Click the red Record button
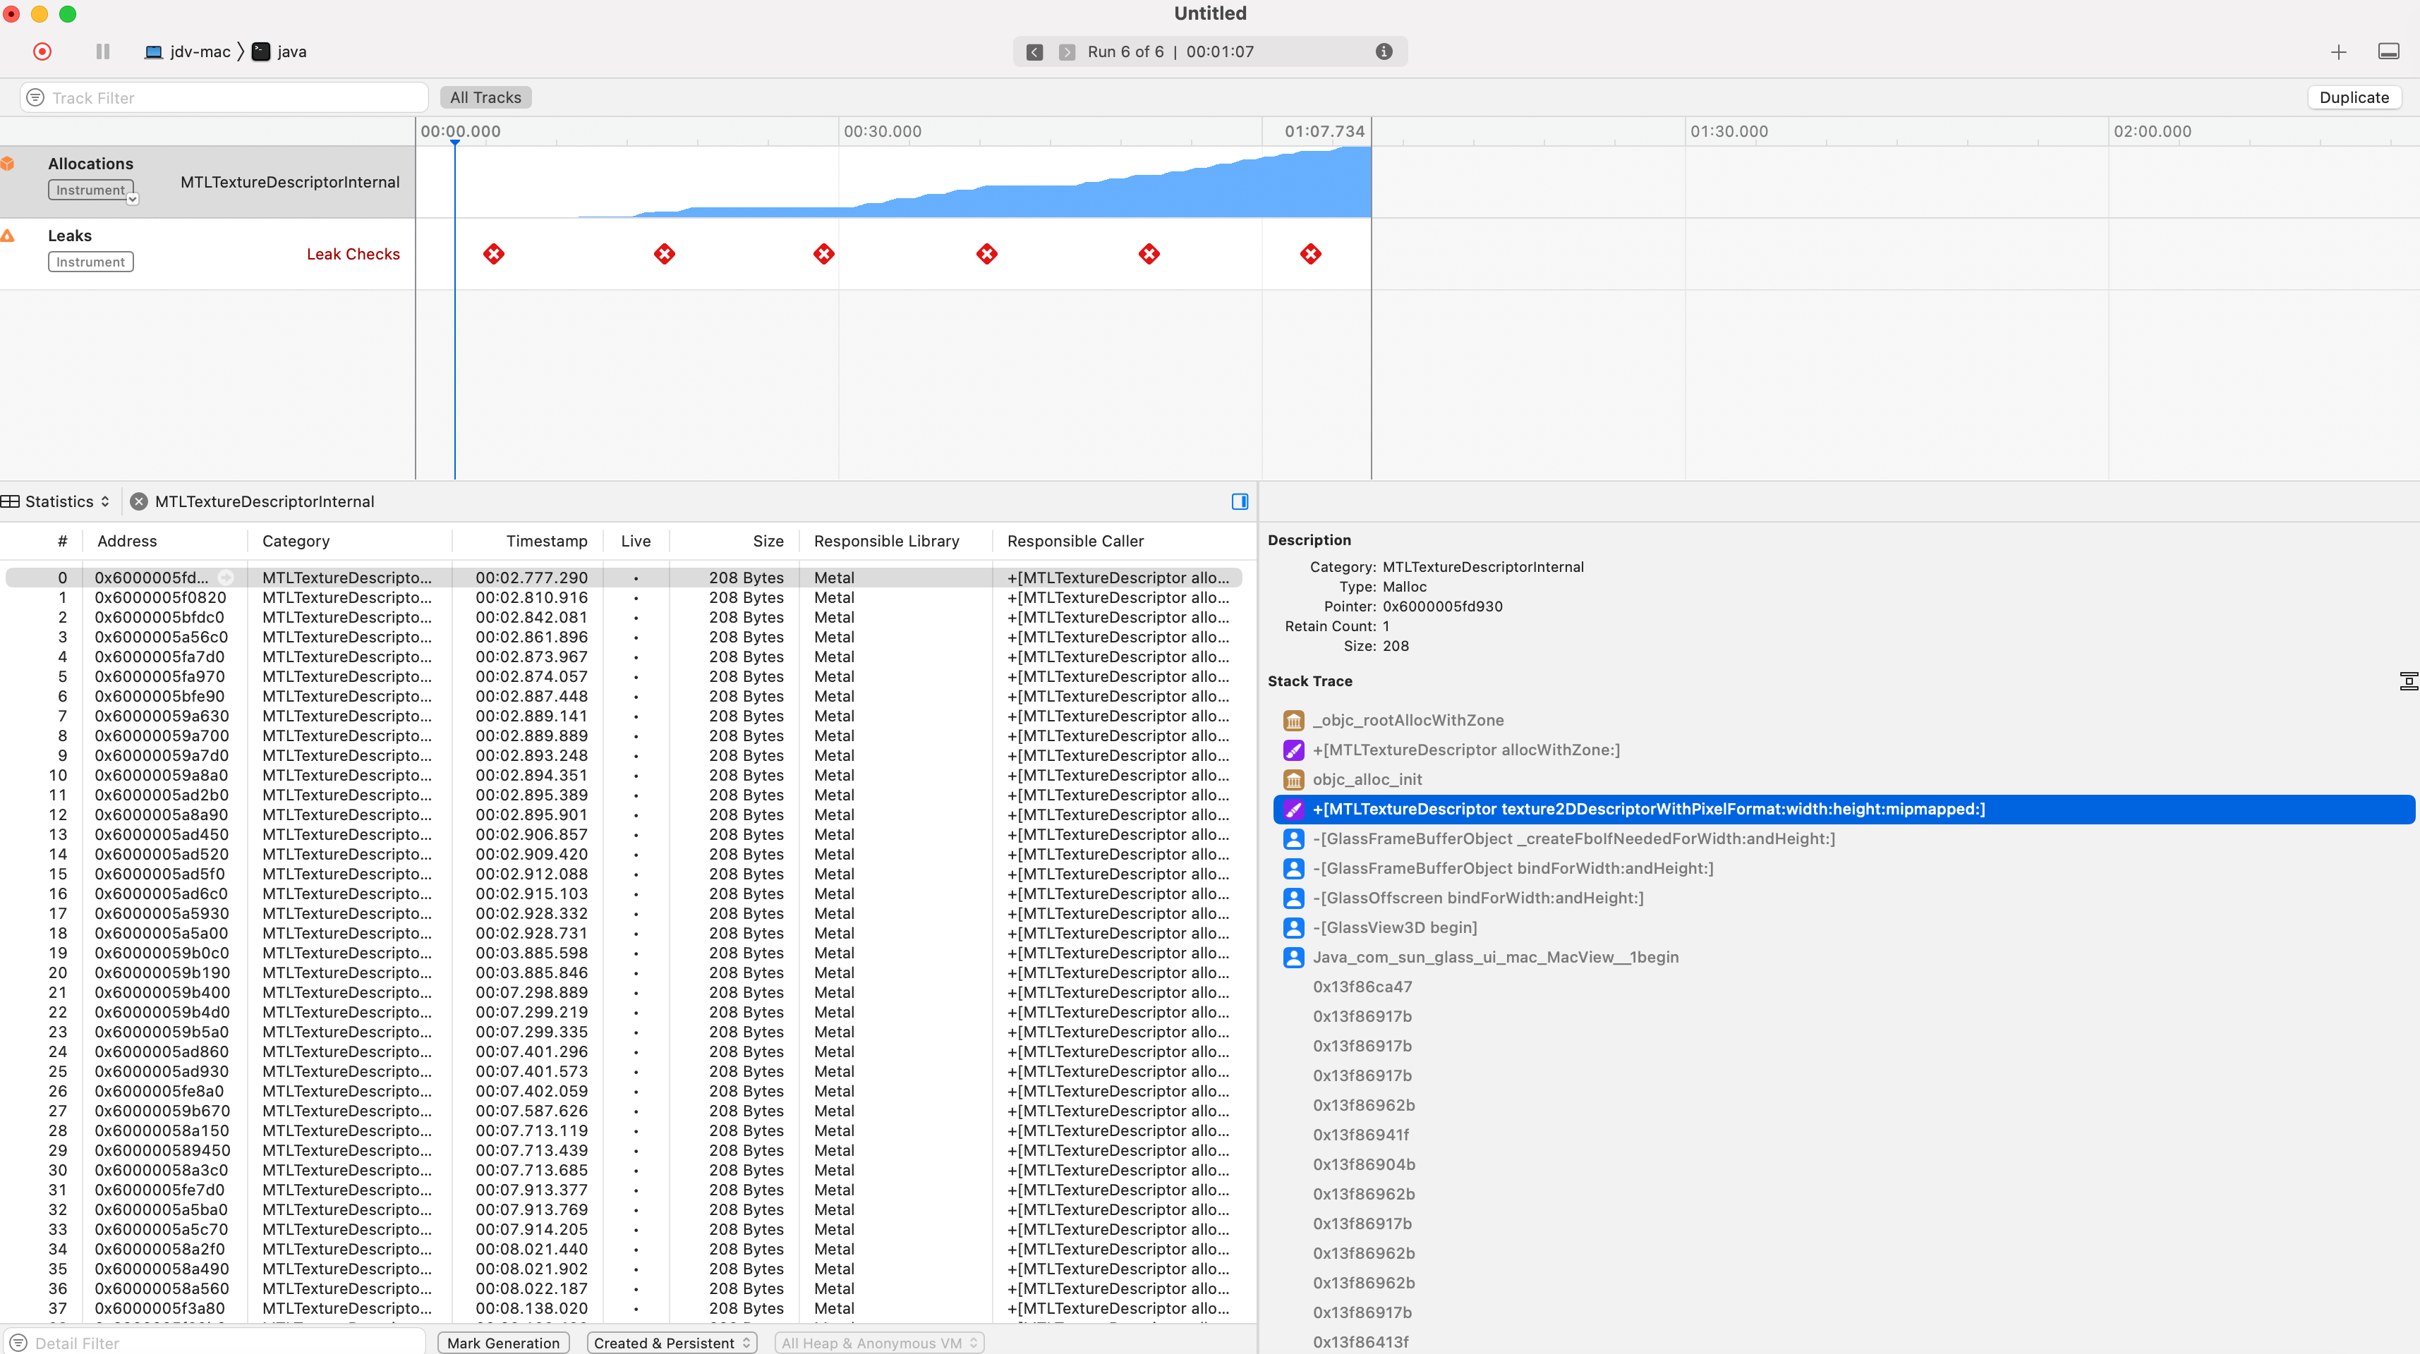 point(42,51)
